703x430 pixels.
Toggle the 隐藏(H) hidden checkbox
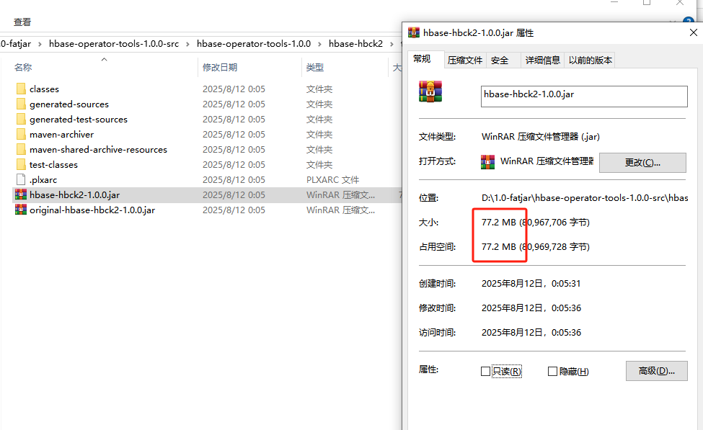[552, 372]
